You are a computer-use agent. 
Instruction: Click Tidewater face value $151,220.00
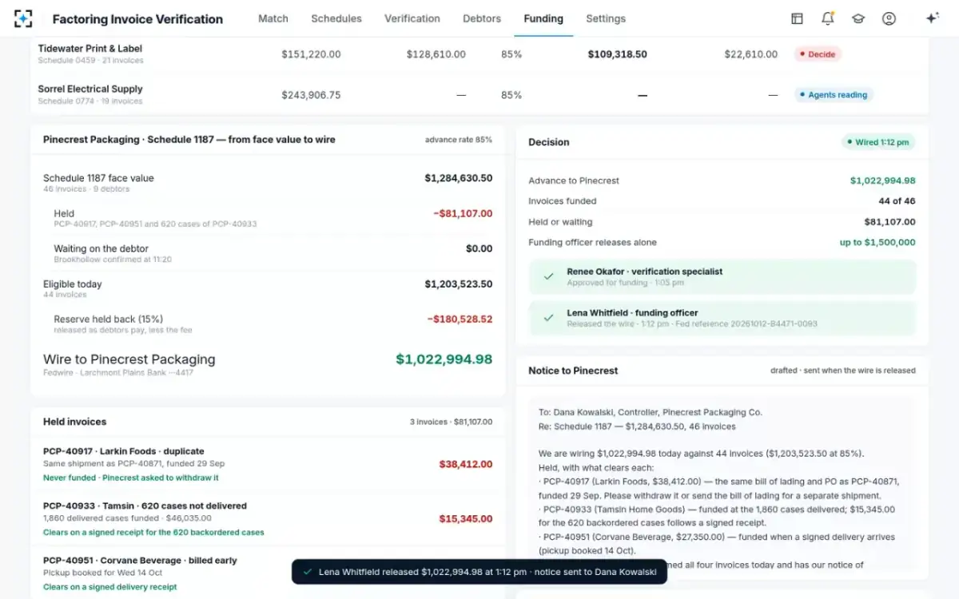pyautogui.click(x=311, y=54)
